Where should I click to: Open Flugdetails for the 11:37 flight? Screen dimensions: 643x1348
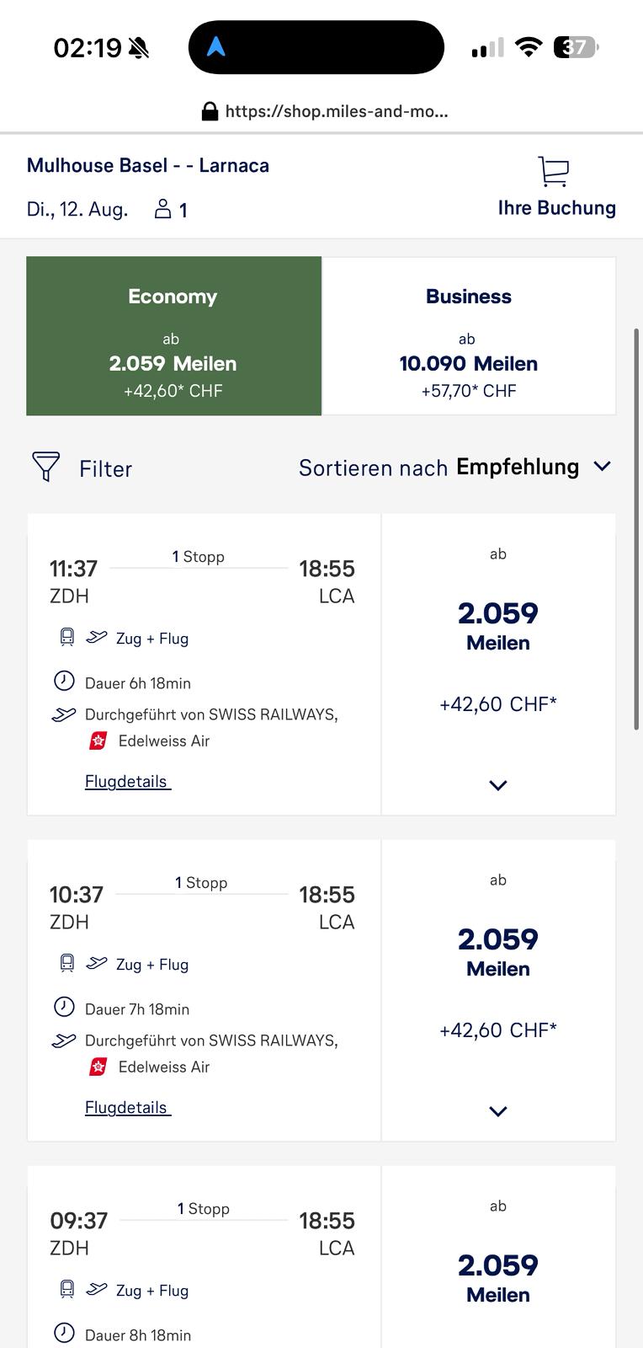tap(127, 782)
